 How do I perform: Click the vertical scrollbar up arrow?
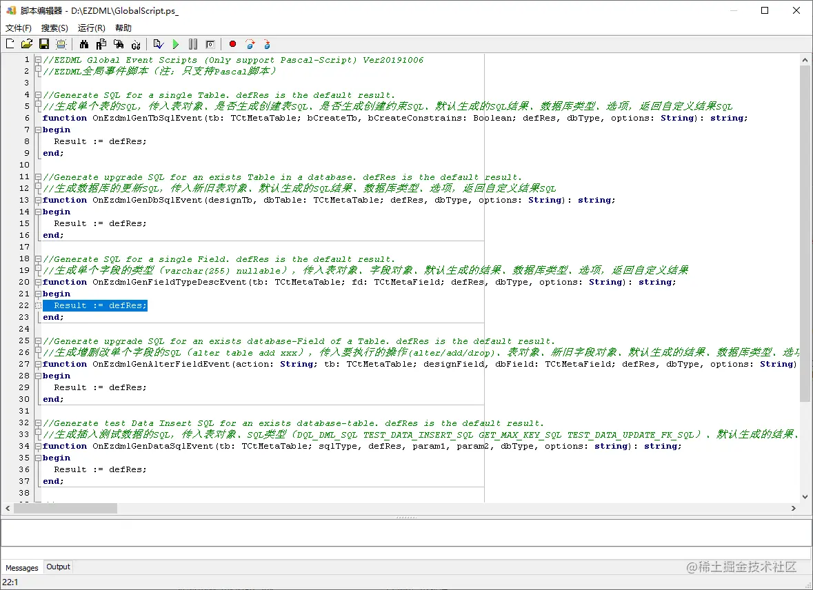pos(805,60)
